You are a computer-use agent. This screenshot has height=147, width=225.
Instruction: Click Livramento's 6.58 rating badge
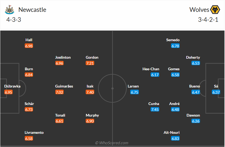[x=29, y=138]
